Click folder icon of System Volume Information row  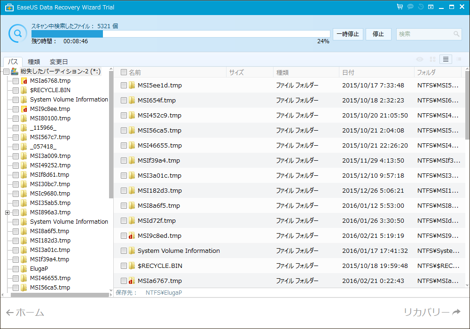[x=132, y=251]
